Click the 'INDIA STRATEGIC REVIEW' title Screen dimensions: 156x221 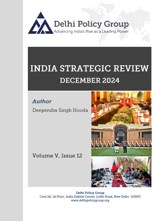coord(89,68)
